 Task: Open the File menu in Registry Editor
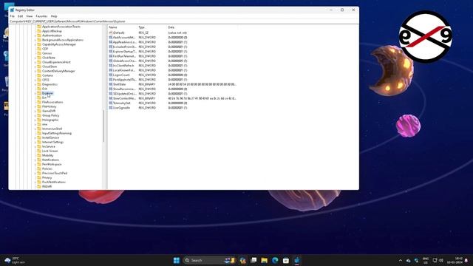coord(12,16)
